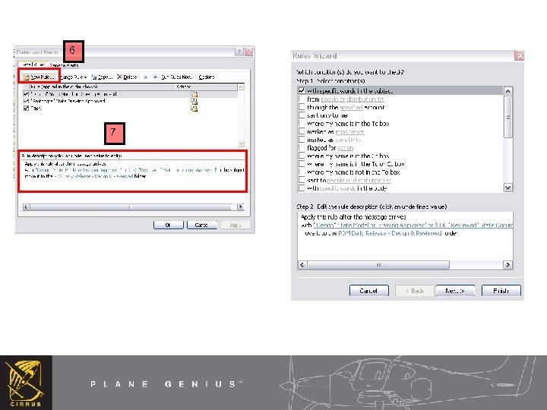547x410 pixels.
Task: Click the rule description horizontal scrollbar thumb in the wizard
Action: 378,265
